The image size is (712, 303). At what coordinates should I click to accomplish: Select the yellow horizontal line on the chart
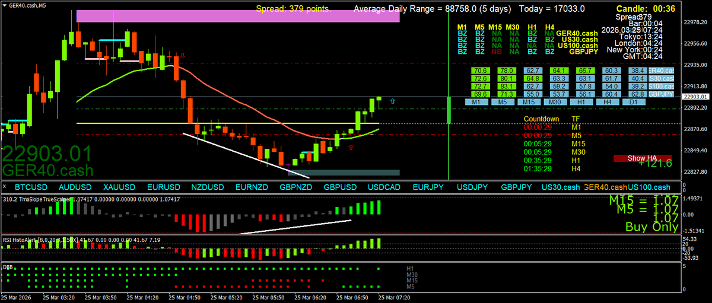(x=228, y=123)
